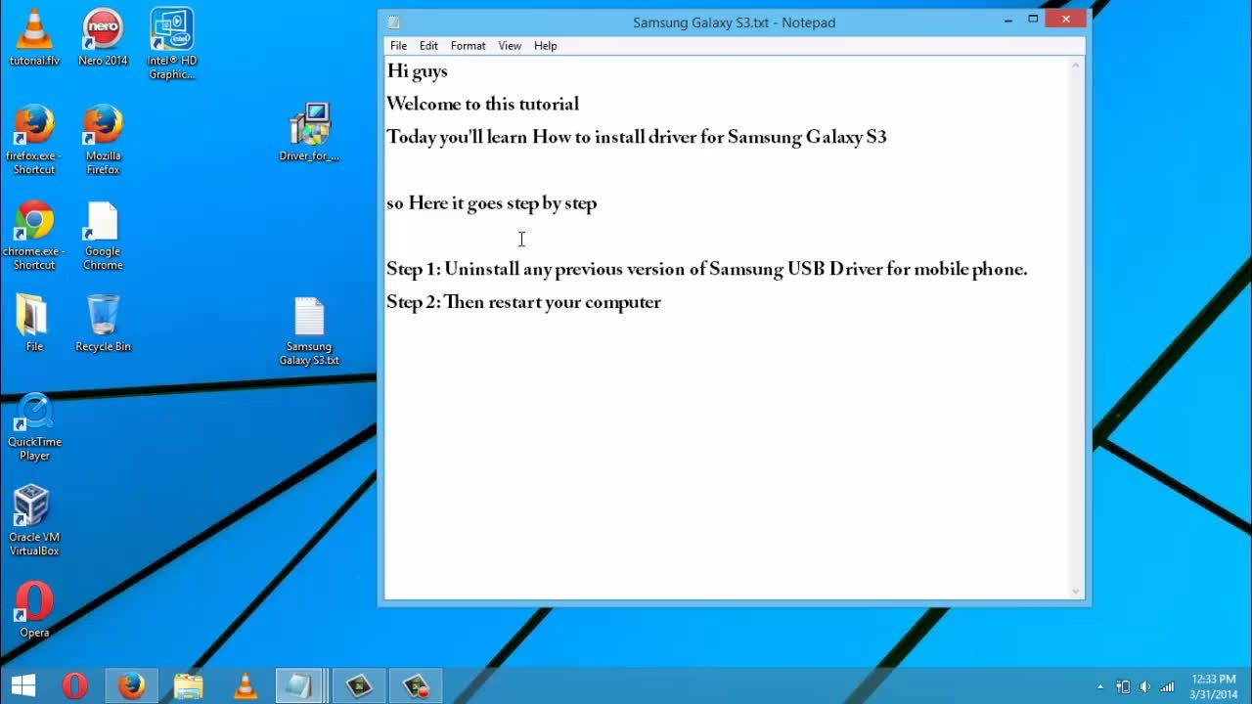This screenshot has width=1252, height=704.
Task: Click in the line 'Hi guys'
Action: [418, 71]
